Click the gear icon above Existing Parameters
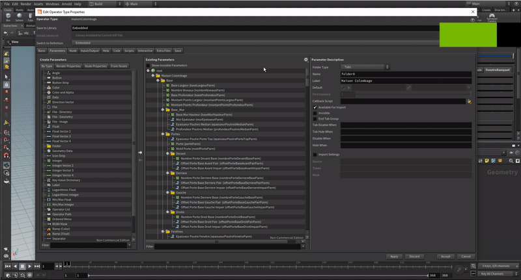Image resolution: width=521 pixels, height=280 pixels. tap(306, 60)
